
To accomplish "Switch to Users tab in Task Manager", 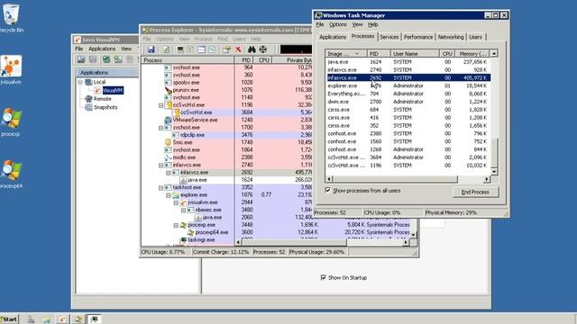I will coord(475,37).
